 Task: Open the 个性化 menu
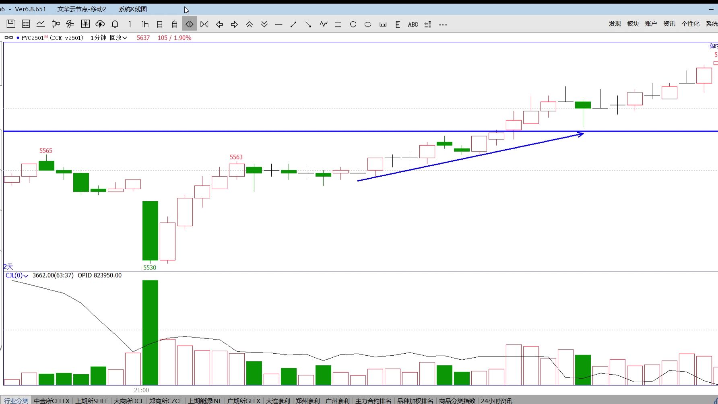690,24
